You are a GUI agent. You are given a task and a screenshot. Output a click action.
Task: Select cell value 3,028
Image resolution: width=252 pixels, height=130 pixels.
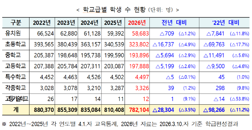coord(47,88)
